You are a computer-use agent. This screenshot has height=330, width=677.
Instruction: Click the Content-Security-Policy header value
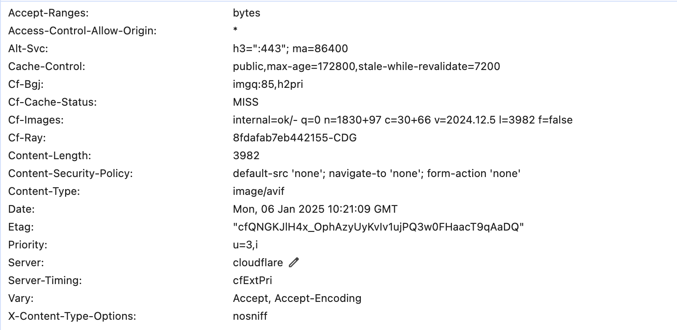377,173
